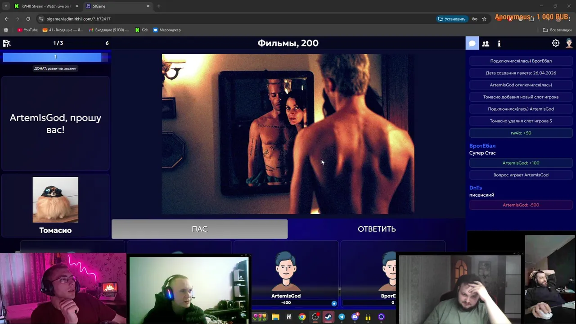Open the Yandex mail '41 - Входящие' bookmark

tap(63, 30)
